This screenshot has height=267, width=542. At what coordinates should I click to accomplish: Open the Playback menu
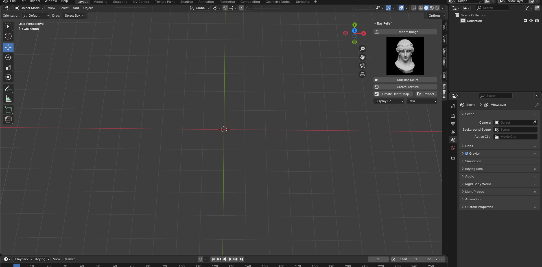pyautogui.click(x=24, y=259)
